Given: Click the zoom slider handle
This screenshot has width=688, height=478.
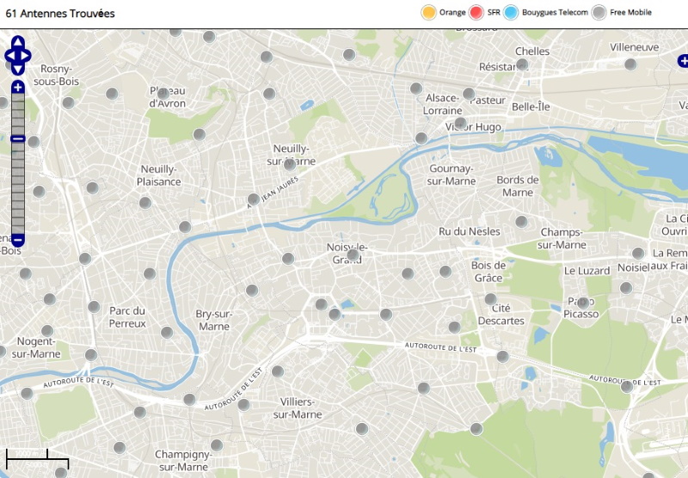Looking at the screenshot, I should pyautogui.click(x=18, y=138).
